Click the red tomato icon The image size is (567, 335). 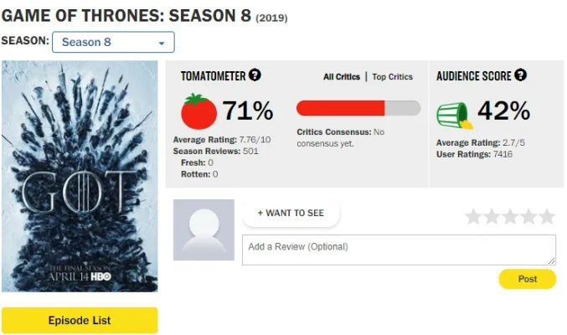(x=198, y=111)
